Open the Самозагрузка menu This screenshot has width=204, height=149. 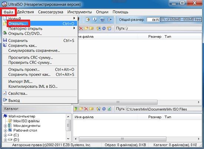coord(50,12)
